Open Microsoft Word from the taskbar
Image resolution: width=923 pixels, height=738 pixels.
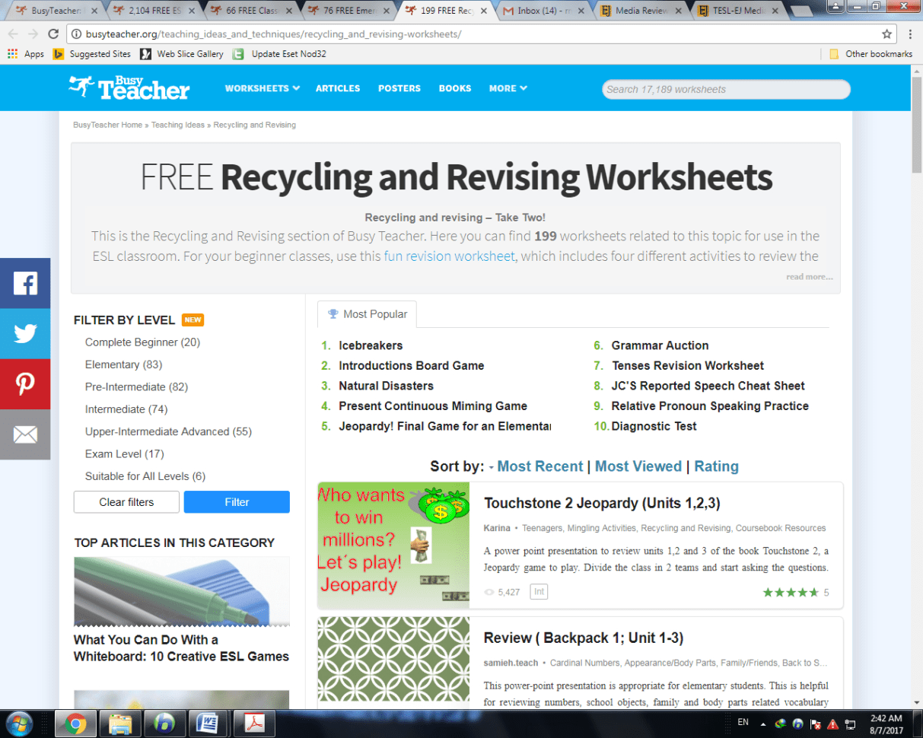(x=208, y=724)
